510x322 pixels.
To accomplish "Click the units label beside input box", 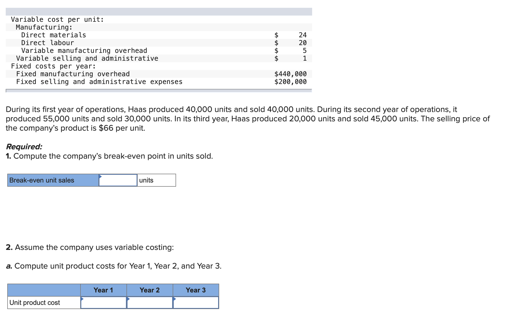I will tap(146, 180).
